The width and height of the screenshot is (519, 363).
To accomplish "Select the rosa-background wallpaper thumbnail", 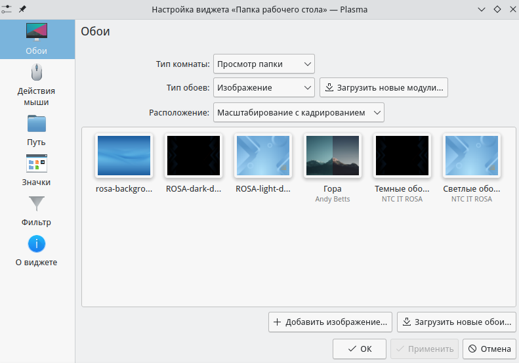I will (124, 156).
